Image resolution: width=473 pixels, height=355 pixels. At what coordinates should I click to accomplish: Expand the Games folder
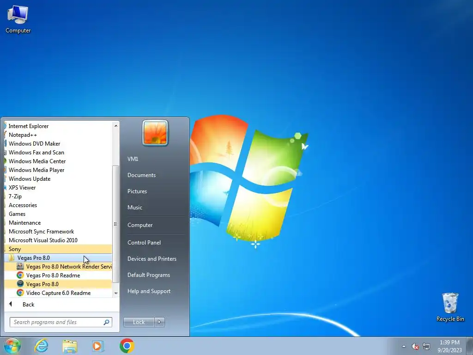58,214
